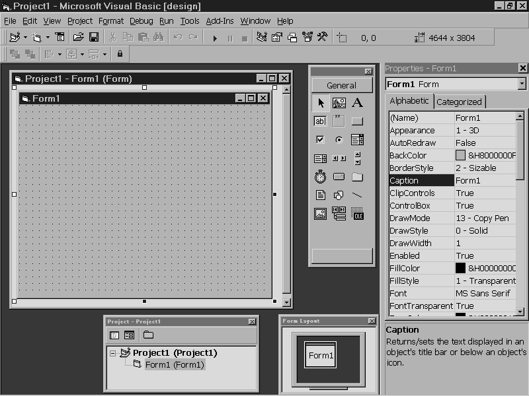The width and height of the screenshot is (529, 396).
Task: Open the Center controls dropdown arrow
Action: [x=82, y=54]
